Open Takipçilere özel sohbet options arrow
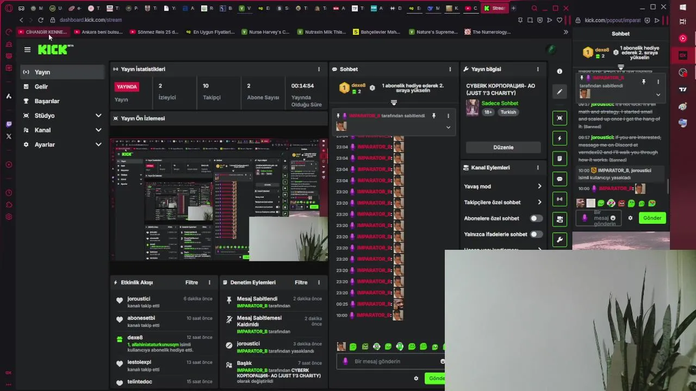The width and height of the screenshot is (696, 391). click(x=539, y=203)
